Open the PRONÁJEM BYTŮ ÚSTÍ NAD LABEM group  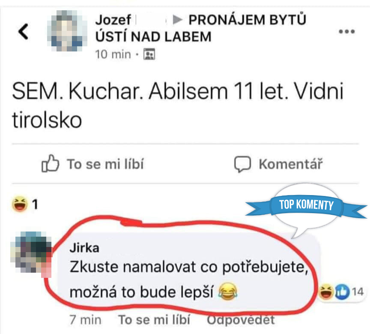pos(200,28)
